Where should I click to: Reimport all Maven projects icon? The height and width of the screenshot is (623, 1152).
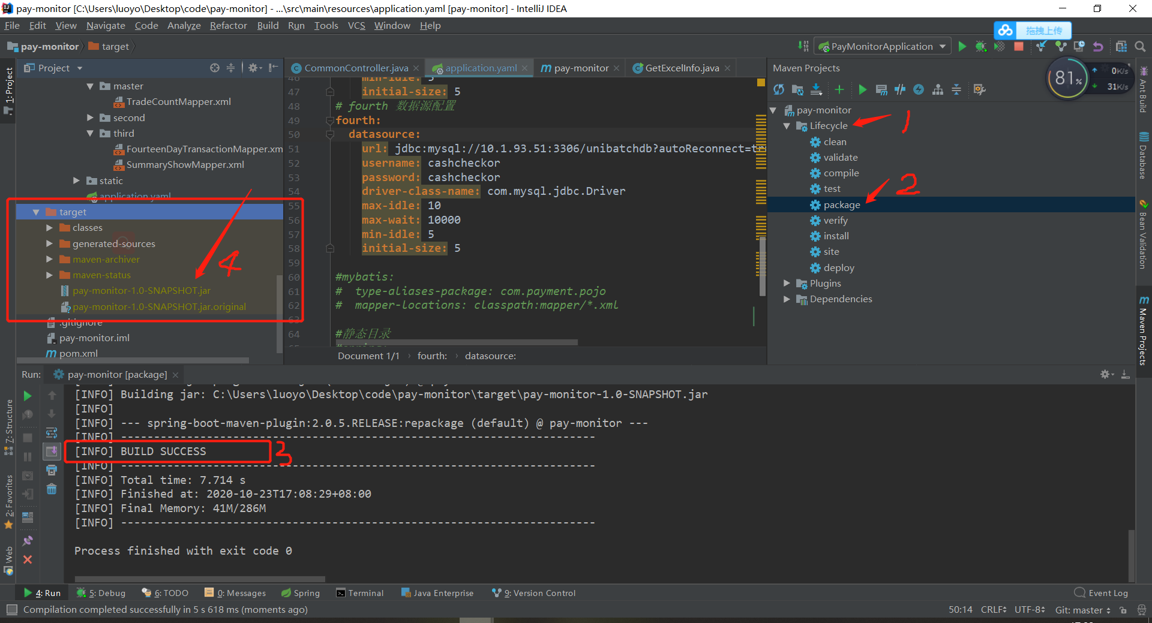(779, 90)
